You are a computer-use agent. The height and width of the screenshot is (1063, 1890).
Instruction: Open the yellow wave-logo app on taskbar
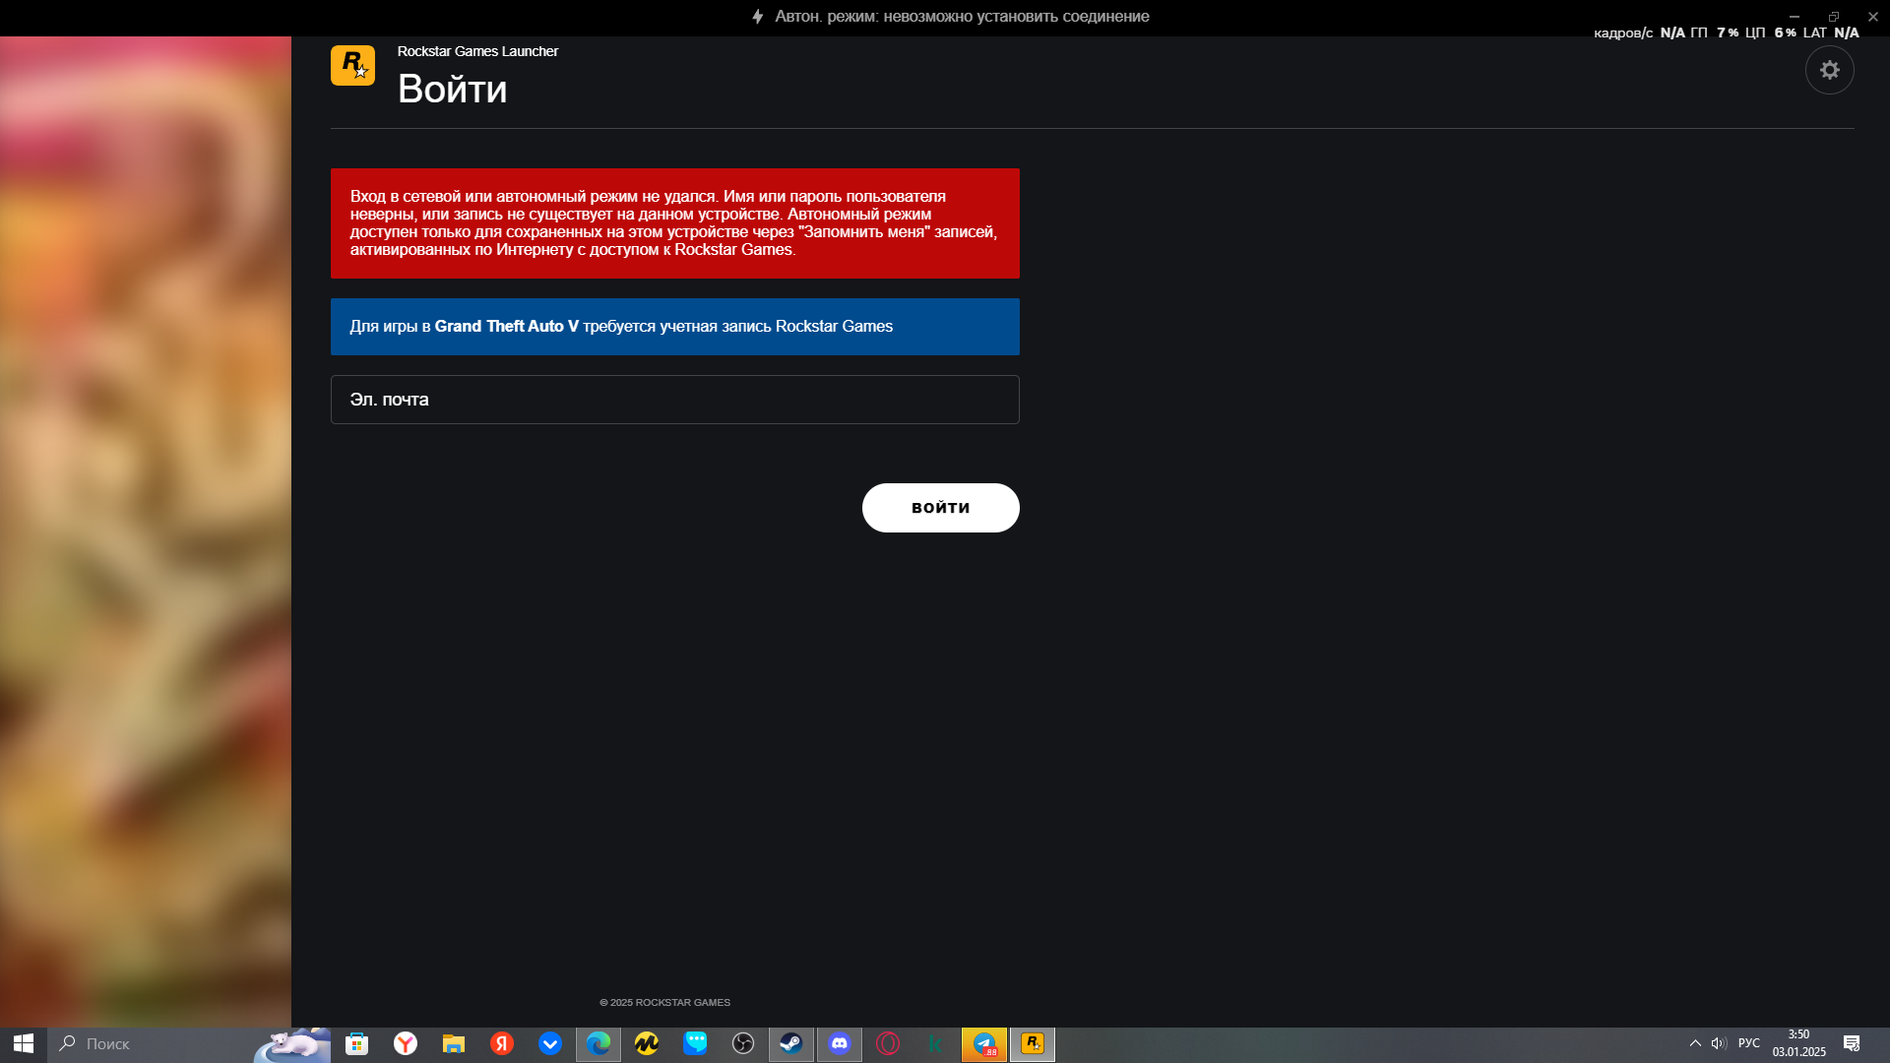647,1043
